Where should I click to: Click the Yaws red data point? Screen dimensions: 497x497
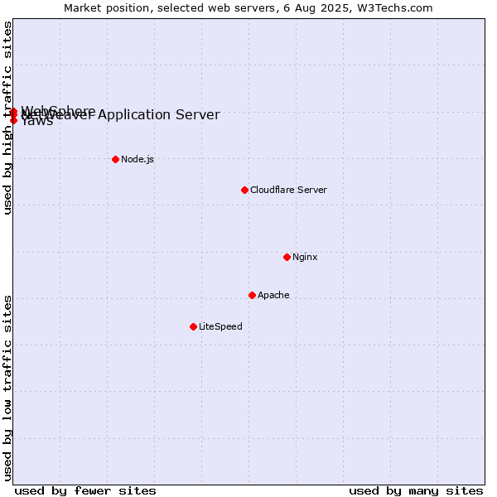click(13, 120)
